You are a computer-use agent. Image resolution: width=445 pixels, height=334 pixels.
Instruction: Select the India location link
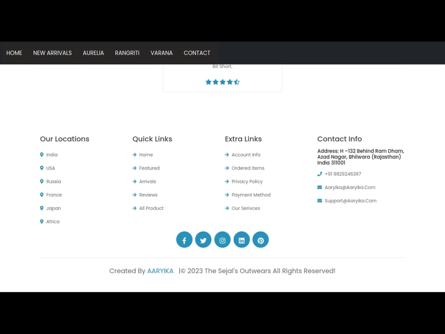[52, 155]
